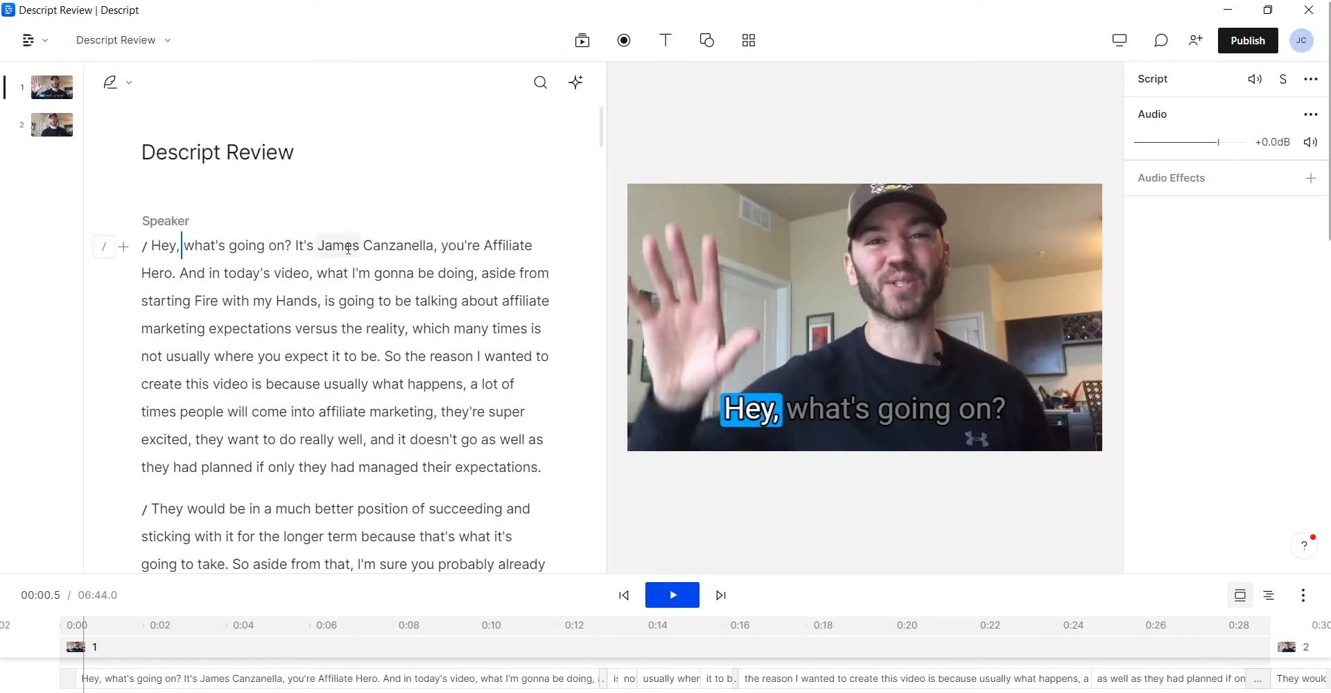Click the 0:20 mark on timeline ruler
Image resolution: width=1331 pixels, height=693 pixels.
coord(907,625)
